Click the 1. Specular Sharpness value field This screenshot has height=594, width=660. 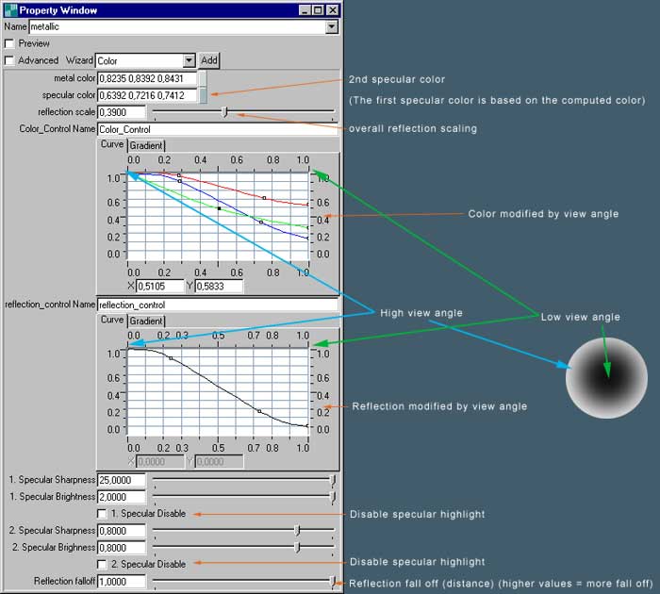[122, 480]
